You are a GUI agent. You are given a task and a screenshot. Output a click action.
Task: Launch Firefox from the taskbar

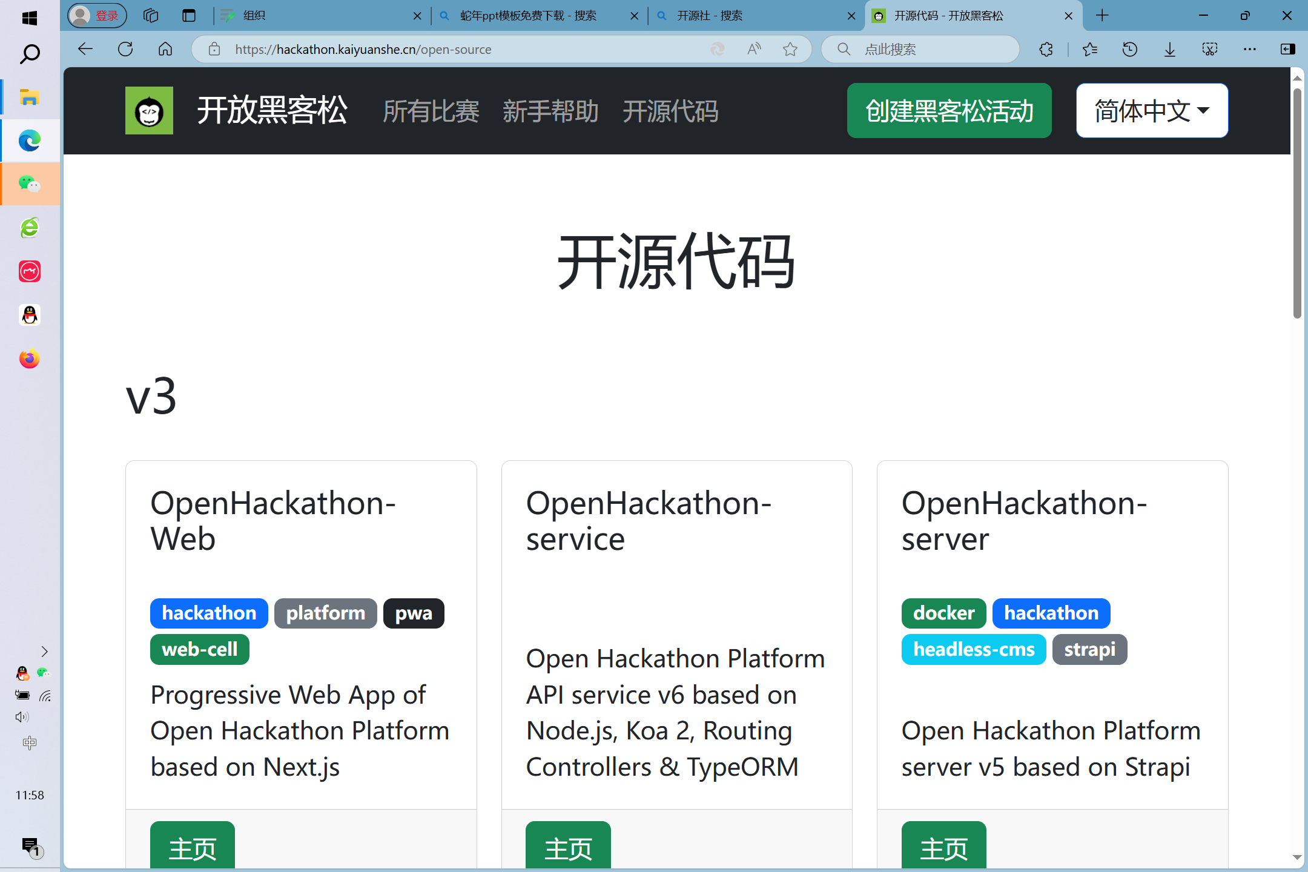[x=29, y=358]
